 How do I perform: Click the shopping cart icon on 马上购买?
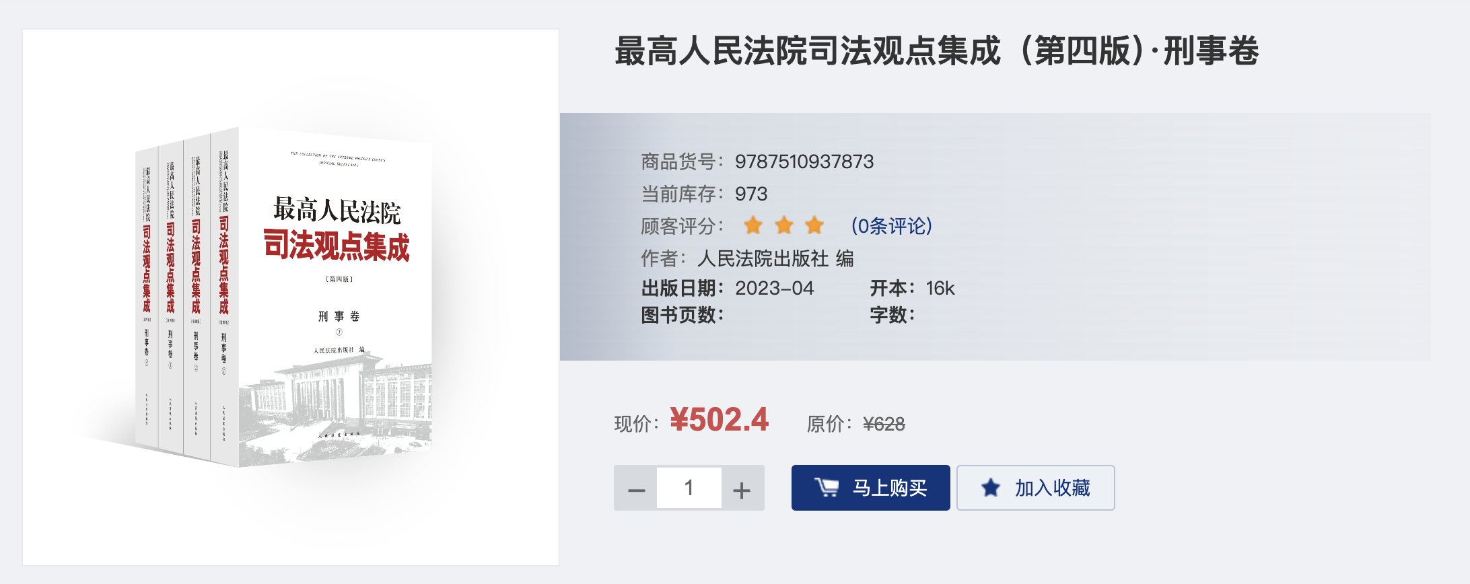tap(827, 487)
